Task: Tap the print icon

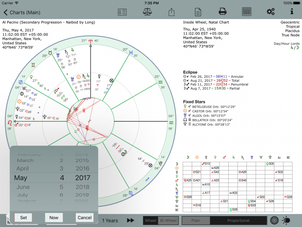Action: pyautogui.click(x=222, y=11)
